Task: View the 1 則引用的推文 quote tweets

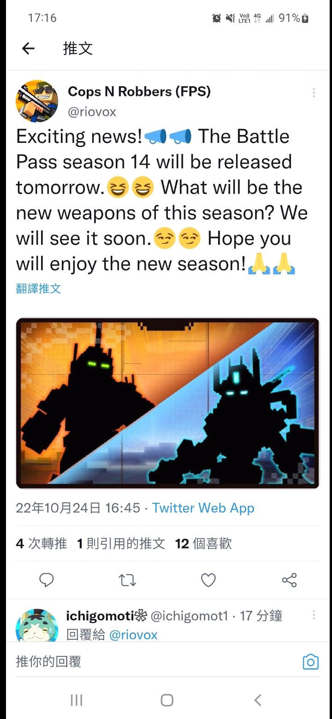Action: (x=121, y=544)
